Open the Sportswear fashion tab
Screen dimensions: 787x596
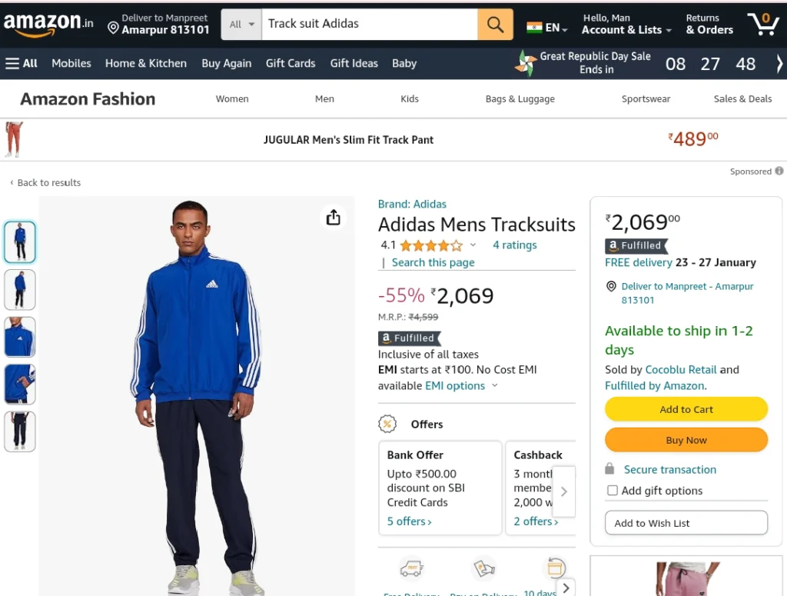[x=646, y=99]
